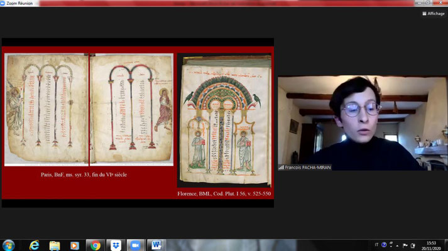The image size is (448, 251).
Task: Select the Zoom camera taskbar icon
Action: click(x=136, y=245)
